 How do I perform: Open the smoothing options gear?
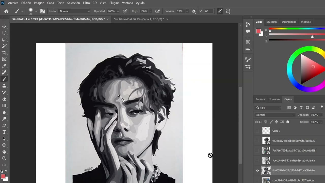[194, 11]
